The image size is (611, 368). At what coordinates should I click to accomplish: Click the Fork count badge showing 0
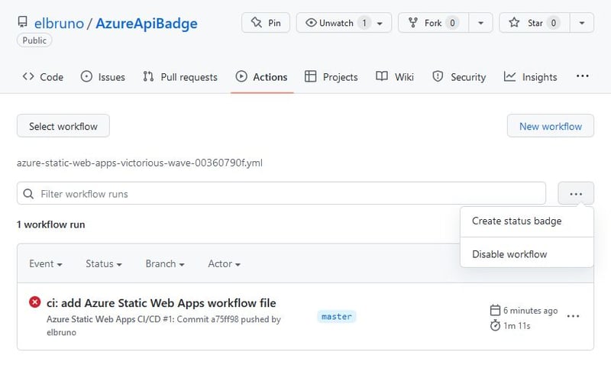coord(452,23)
